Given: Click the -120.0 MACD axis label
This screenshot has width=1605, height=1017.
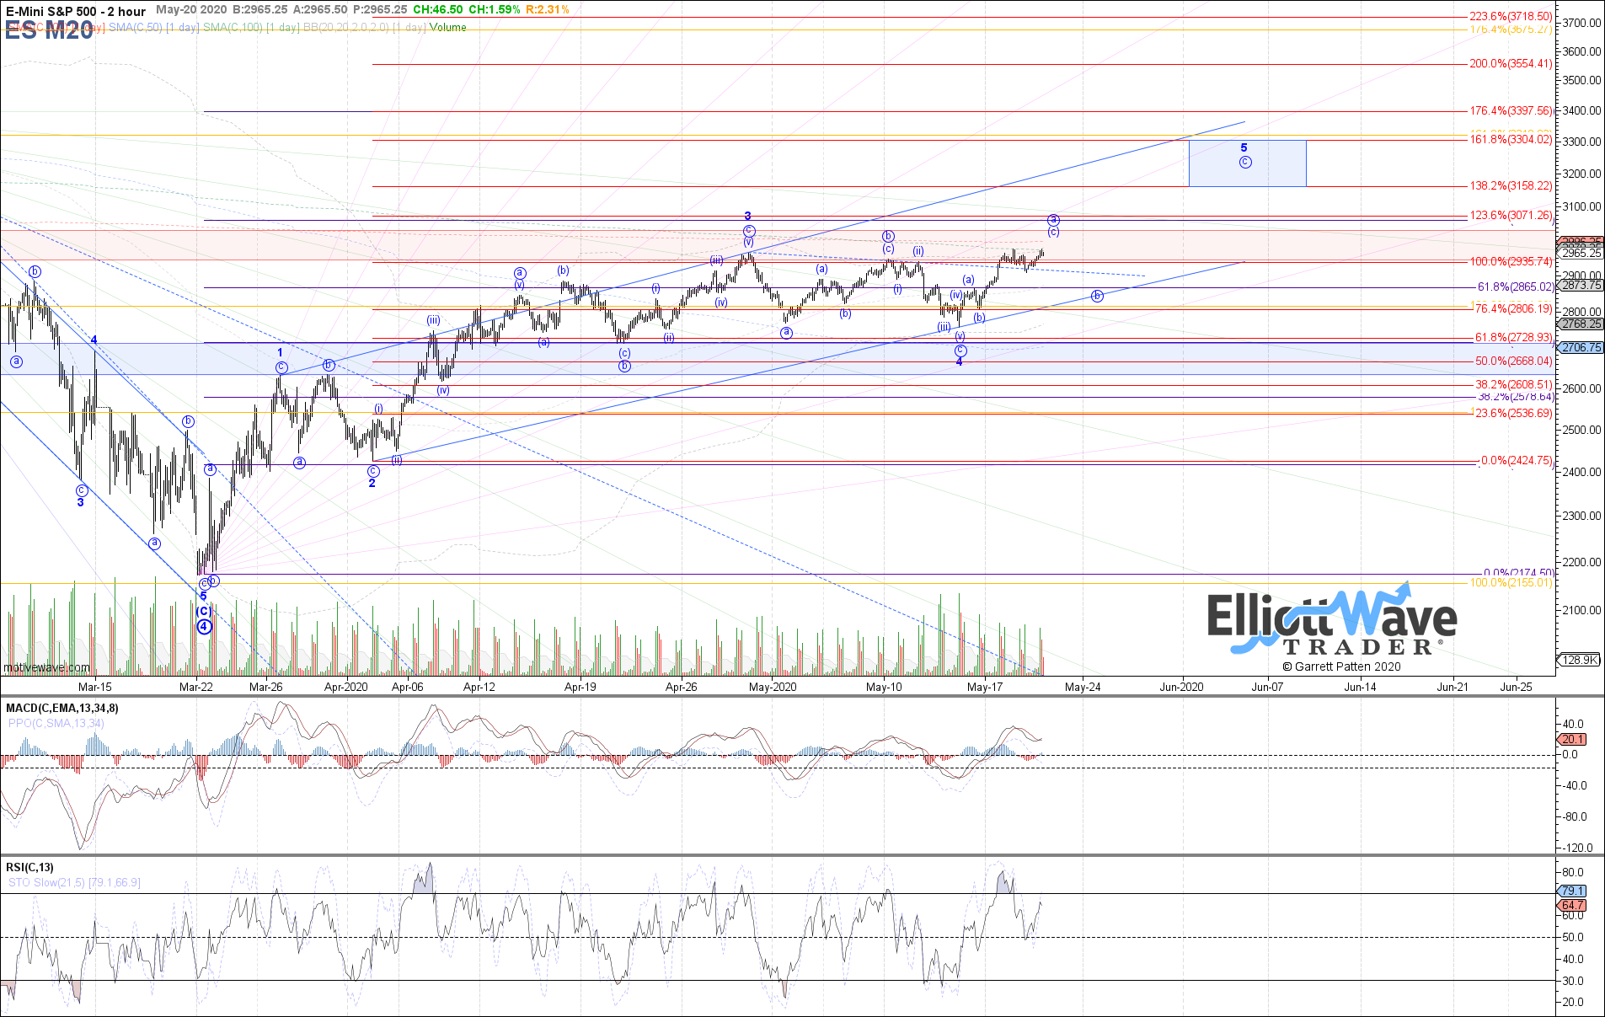Looking at the screenshot, I should (x=1578, y=848).
